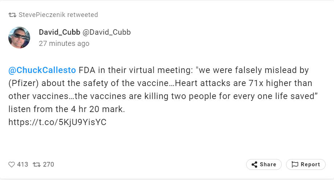The width and height of the screenshot is (334, 180).
Task: Open the @ChuckCallesto mention
Action: [42, 70]
